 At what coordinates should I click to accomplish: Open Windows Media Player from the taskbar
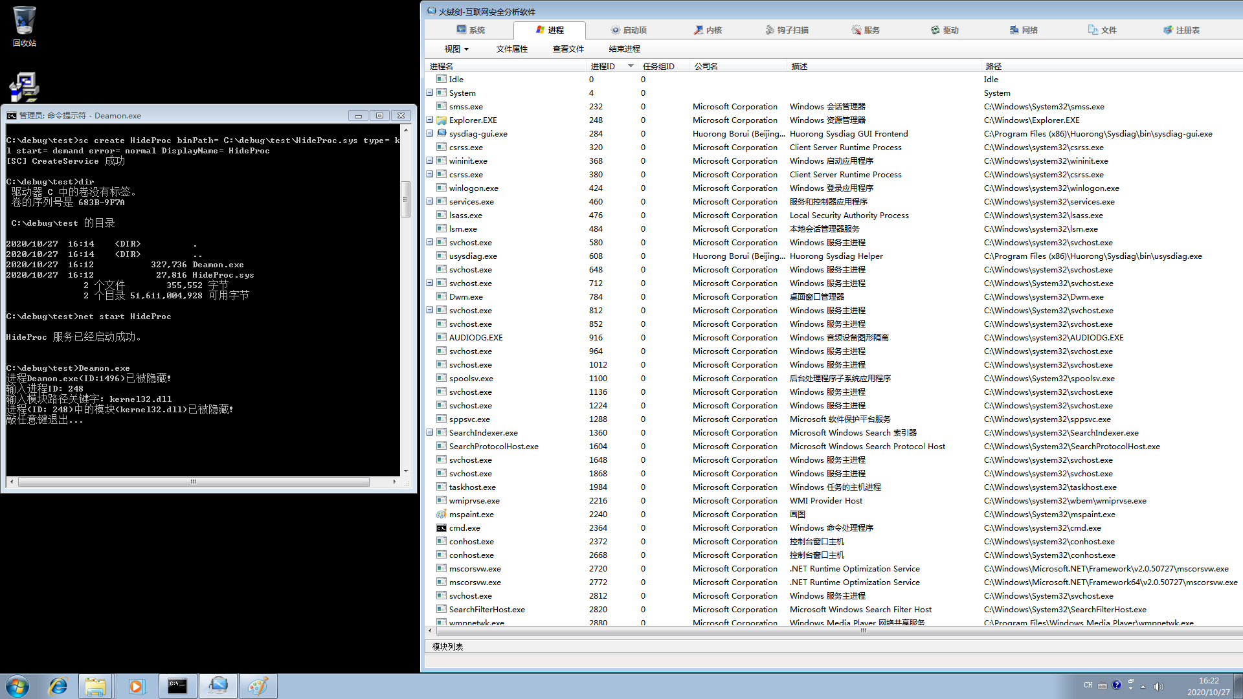click(136, 686)
